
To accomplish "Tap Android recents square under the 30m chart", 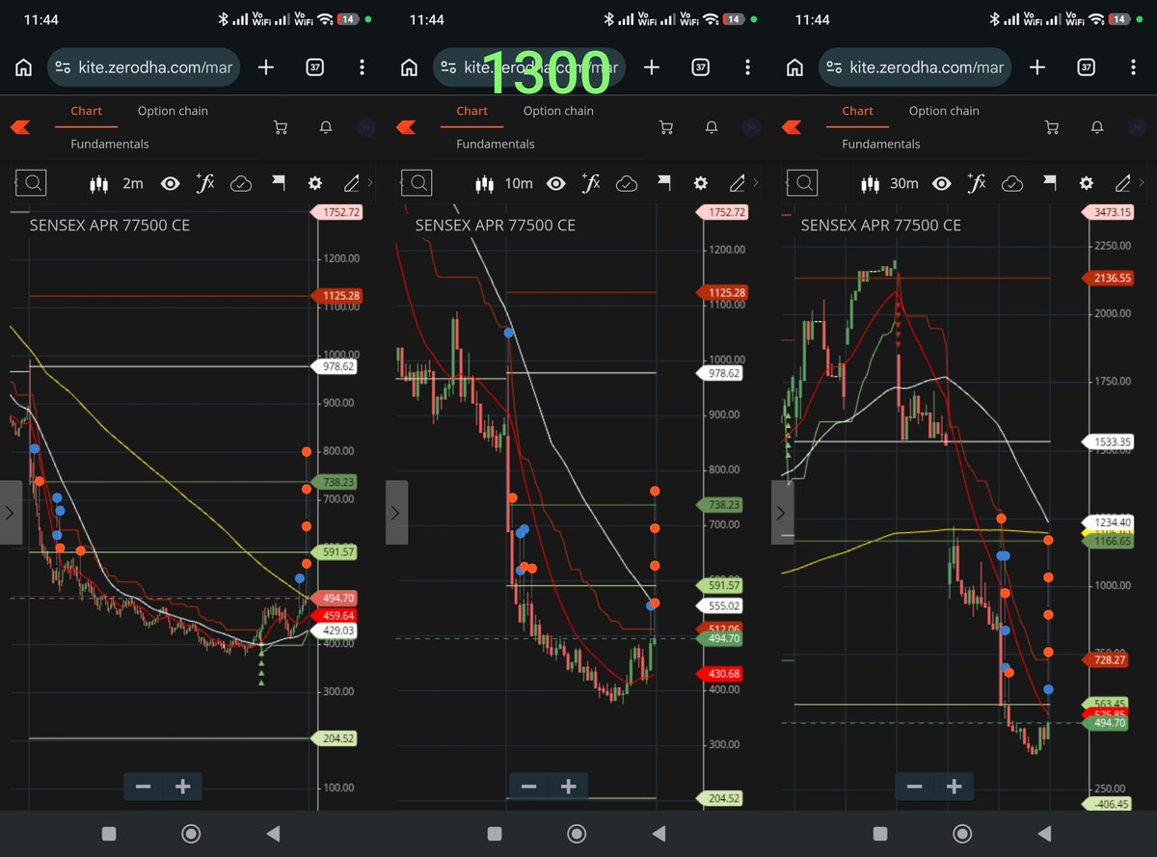I will 880,833.
